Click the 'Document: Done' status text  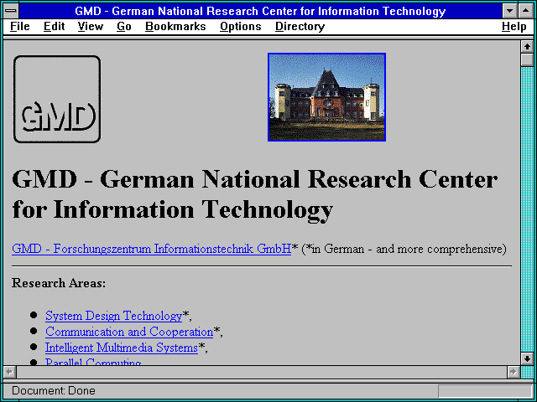click(x=54, y=391)
